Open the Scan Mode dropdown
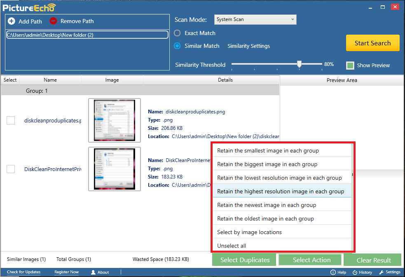The image size is (405, 277). click(255, 19)
